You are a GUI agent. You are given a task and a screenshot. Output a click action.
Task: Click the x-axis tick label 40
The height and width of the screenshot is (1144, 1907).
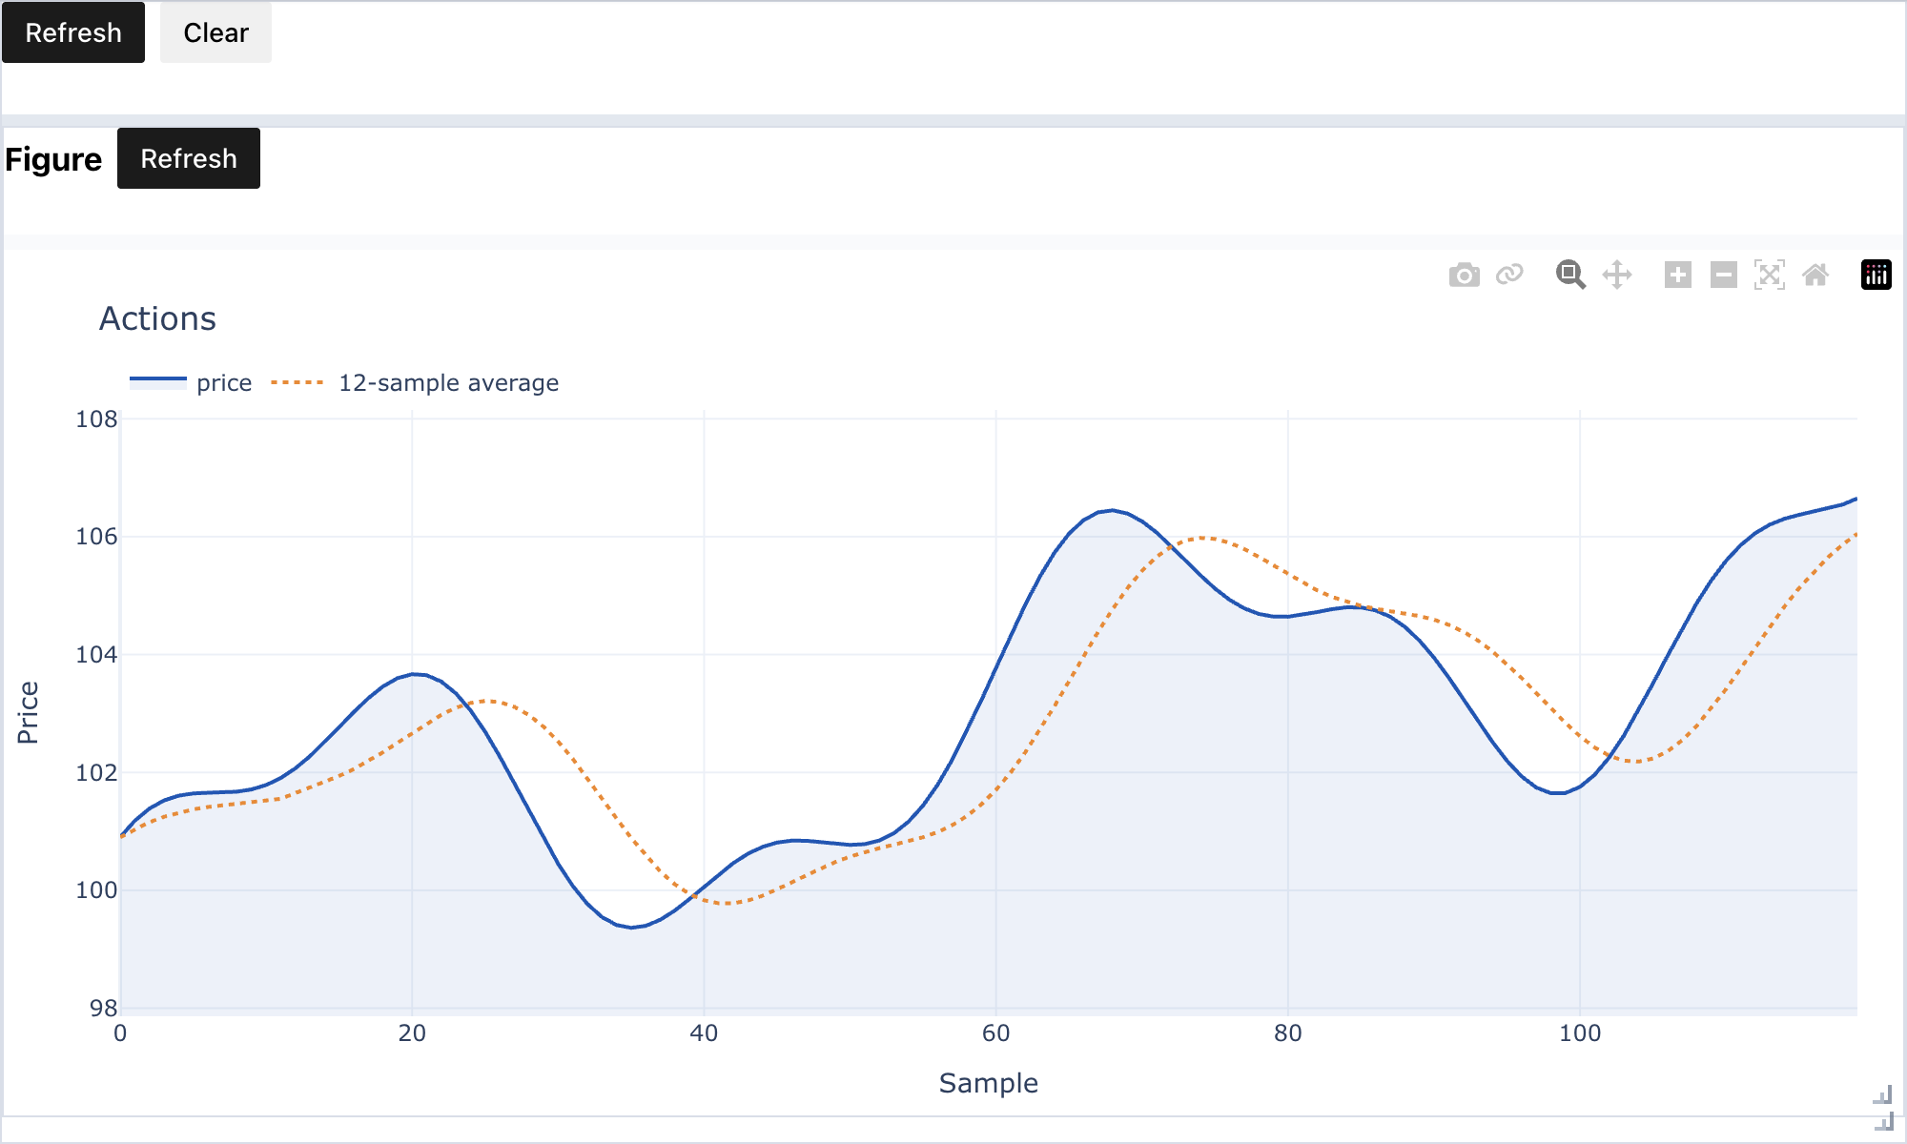pyautogui.click(x=704, y=1033)
